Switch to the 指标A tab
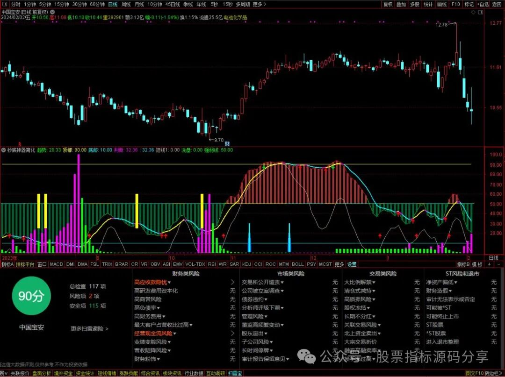Screen dimensions: 505x377 7,264
